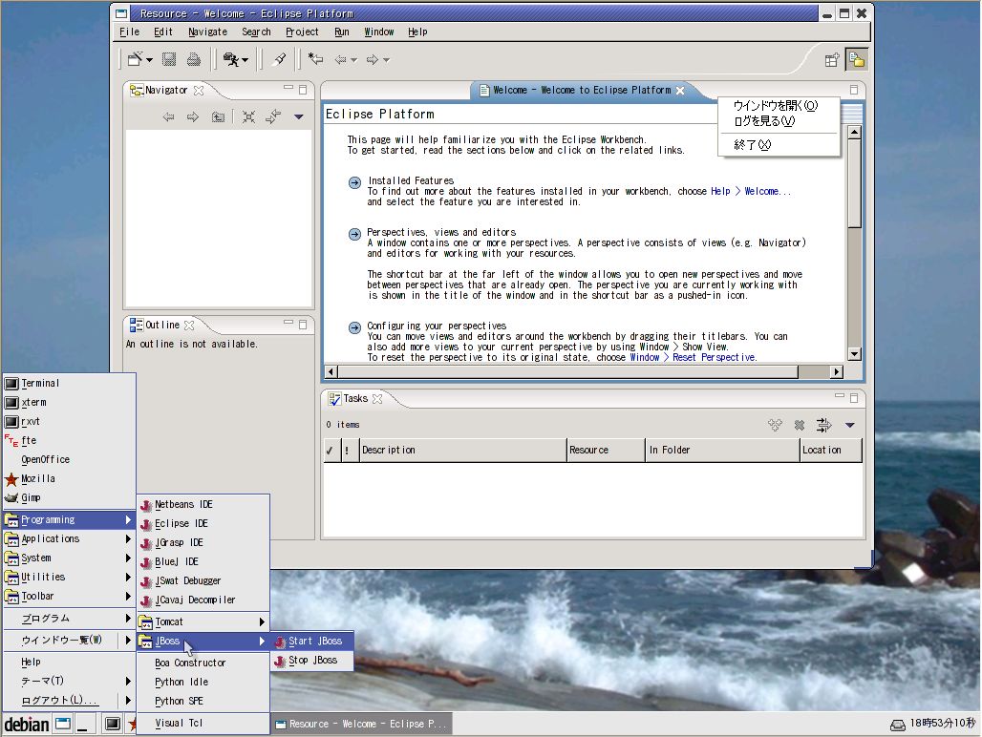The height and width of the screenshot is (737, 982).
Task: Click the Last Edit Location icon
Action: pos(315,59)
